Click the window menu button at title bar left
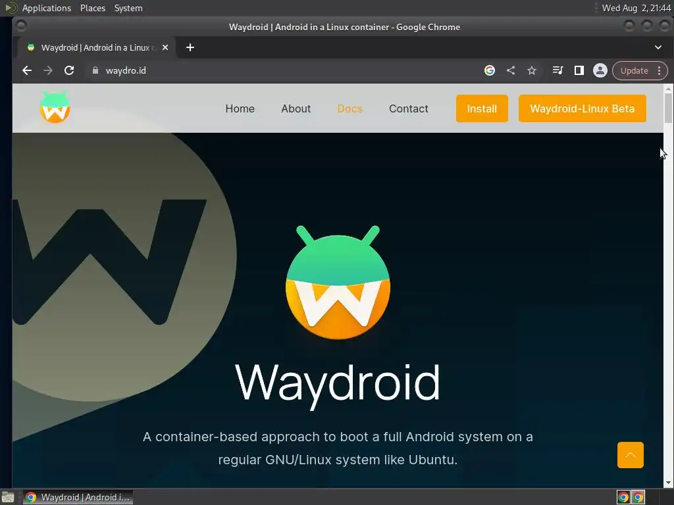Image resolution: width=674 pixels, height=505 pixels. [x=20, y=26]
